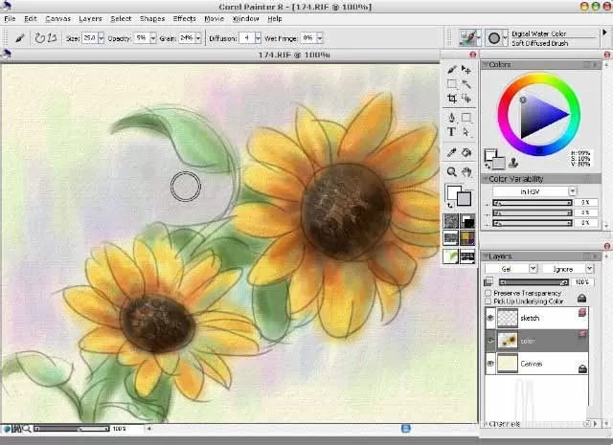
Task: Select the Dropper tool
Action: coord(451,152)
